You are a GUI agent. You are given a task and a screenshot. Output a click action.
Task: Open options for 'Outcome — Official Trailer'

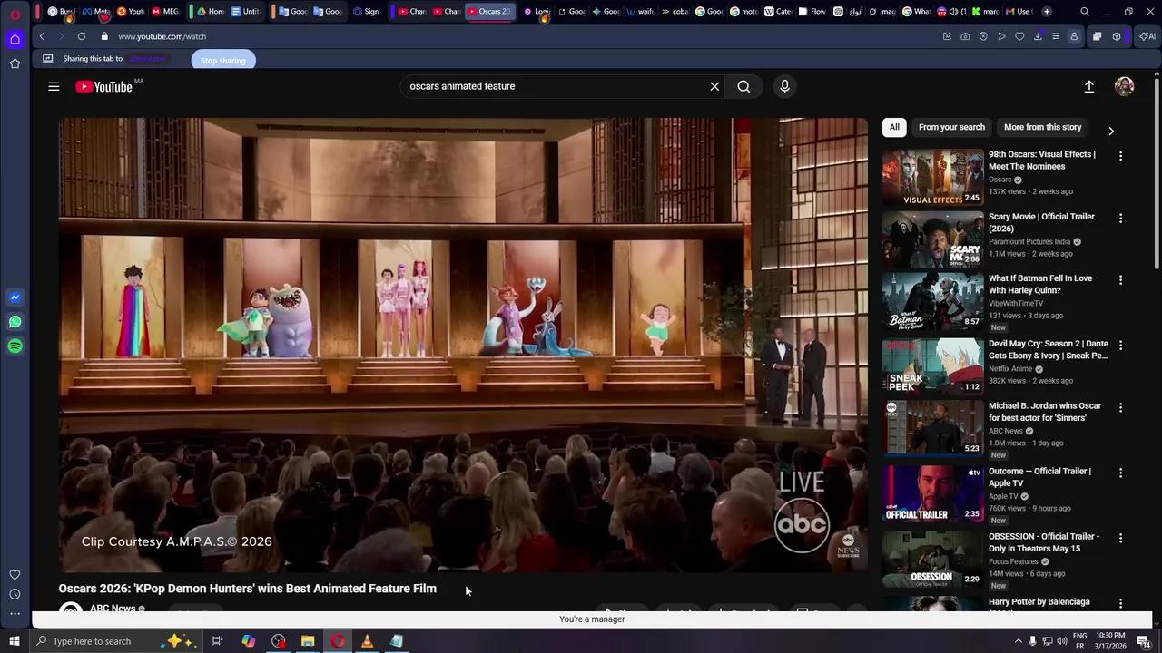click(1120, 473)
